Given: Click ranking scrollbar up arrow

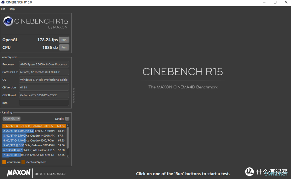Looking at the screenshot, I should 68,125.
